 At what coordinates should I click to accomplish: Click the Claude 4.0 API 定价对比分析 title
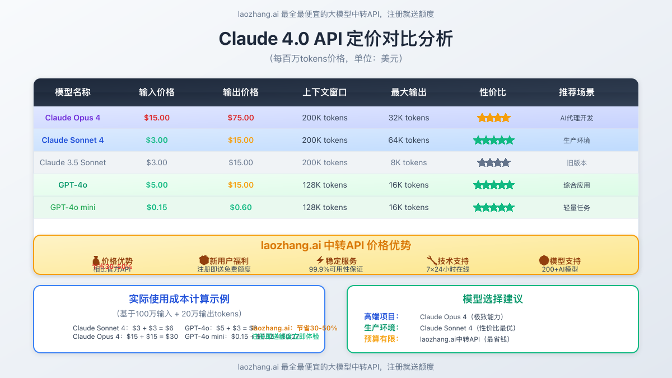(x=336, y=39)
